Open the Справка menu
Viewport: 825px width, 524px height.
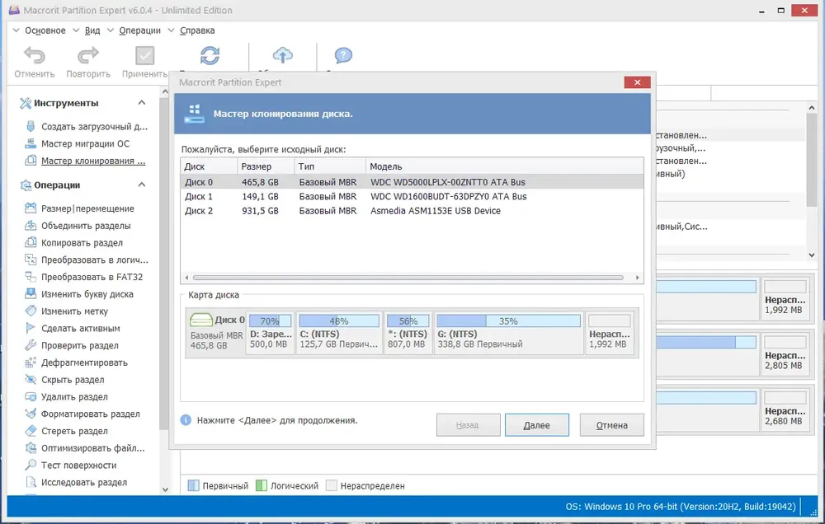[x=197, y=30]
